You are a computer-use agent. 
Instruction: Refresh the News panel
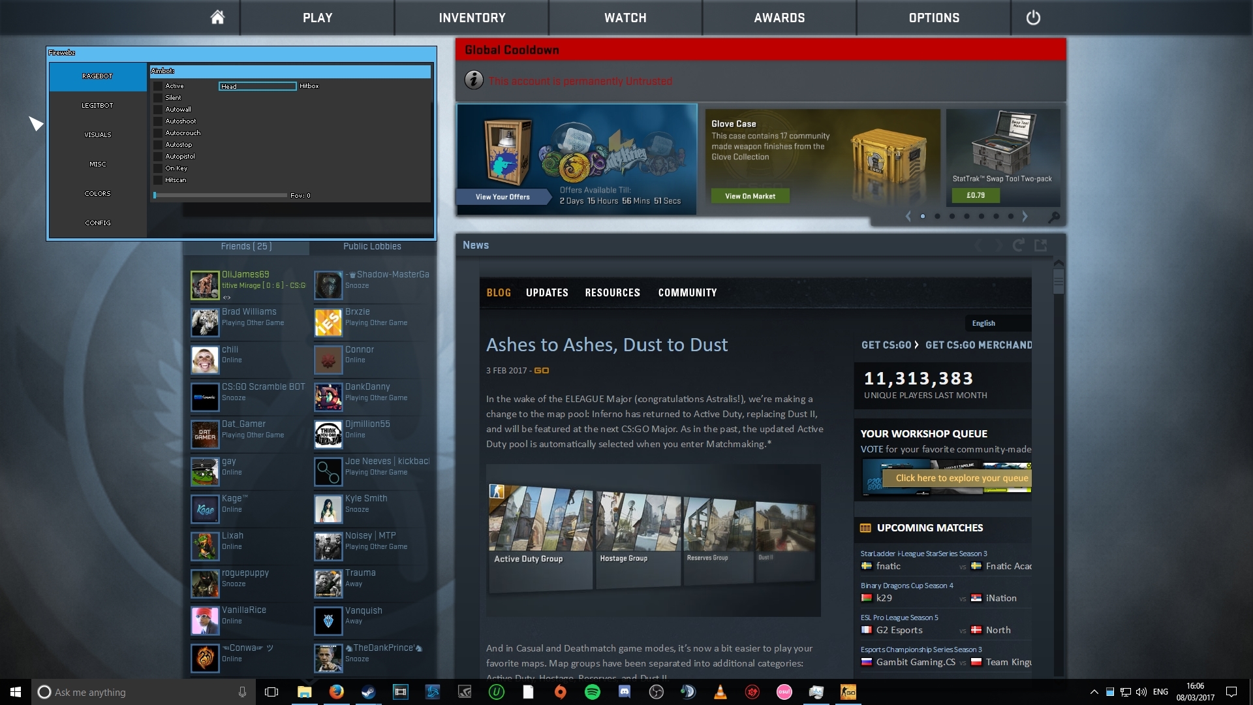(x=1018, y=245)
